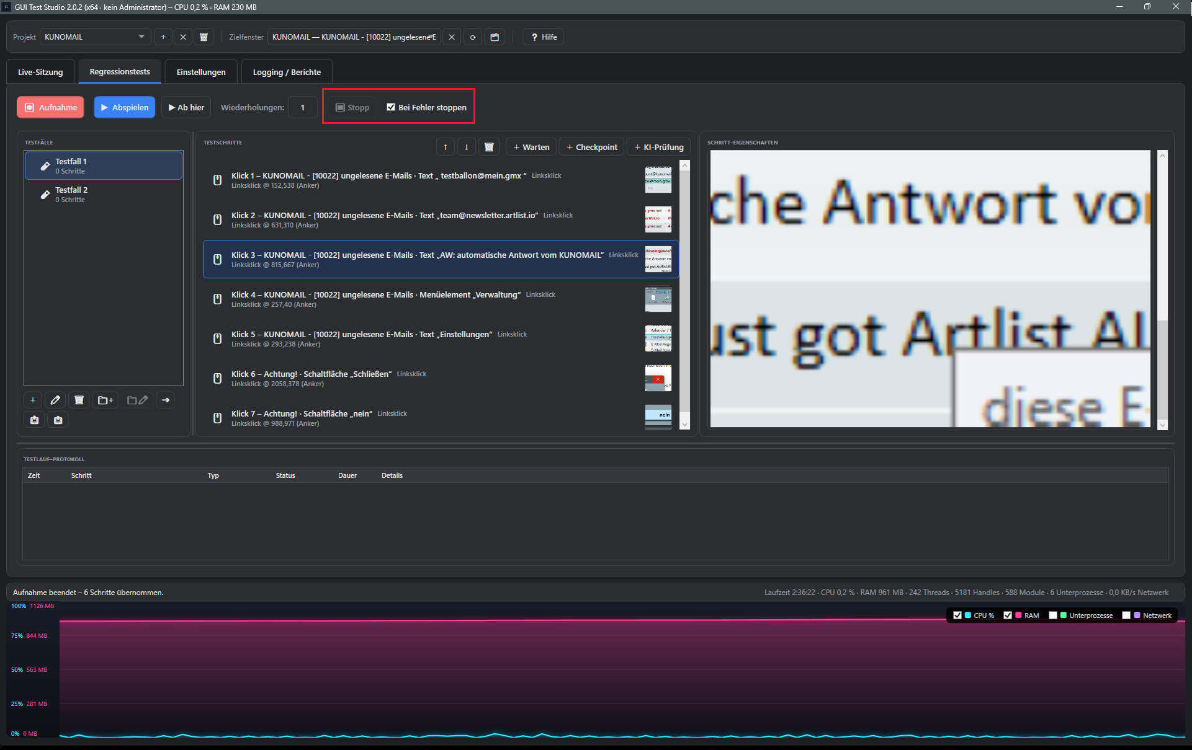Screen dimensions: 1192x750
Task: Click the Dauer column header in protocol
Action: pyautogui.click(x=347, y=475)
